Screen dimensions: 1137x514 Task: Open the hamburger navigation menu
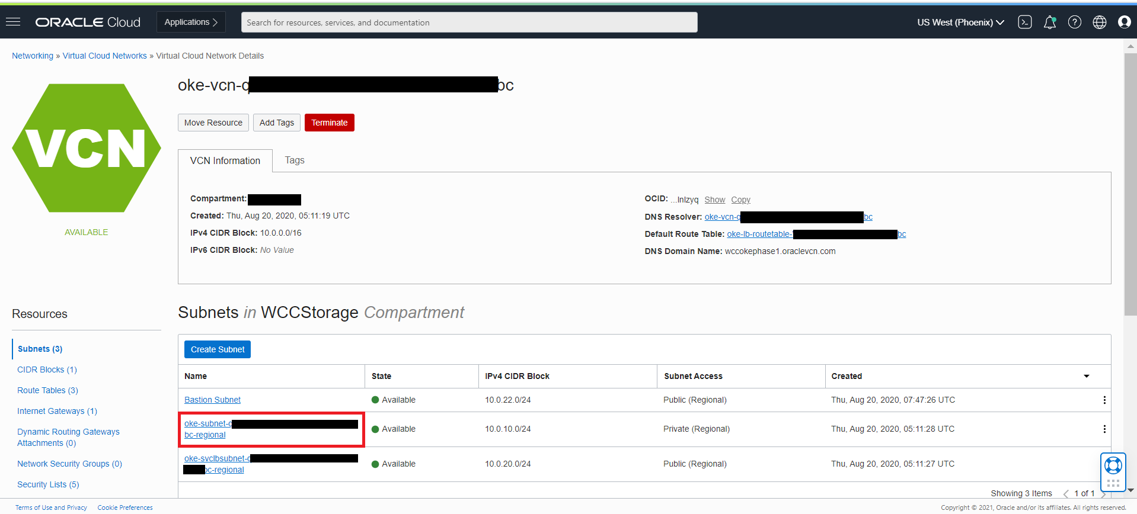click(13, 22)
